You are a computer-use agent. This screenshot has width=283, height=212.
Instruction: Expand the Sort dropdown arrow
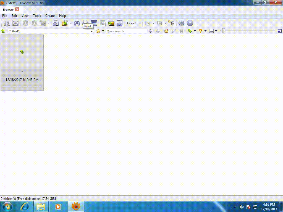(x=195, y=31)
